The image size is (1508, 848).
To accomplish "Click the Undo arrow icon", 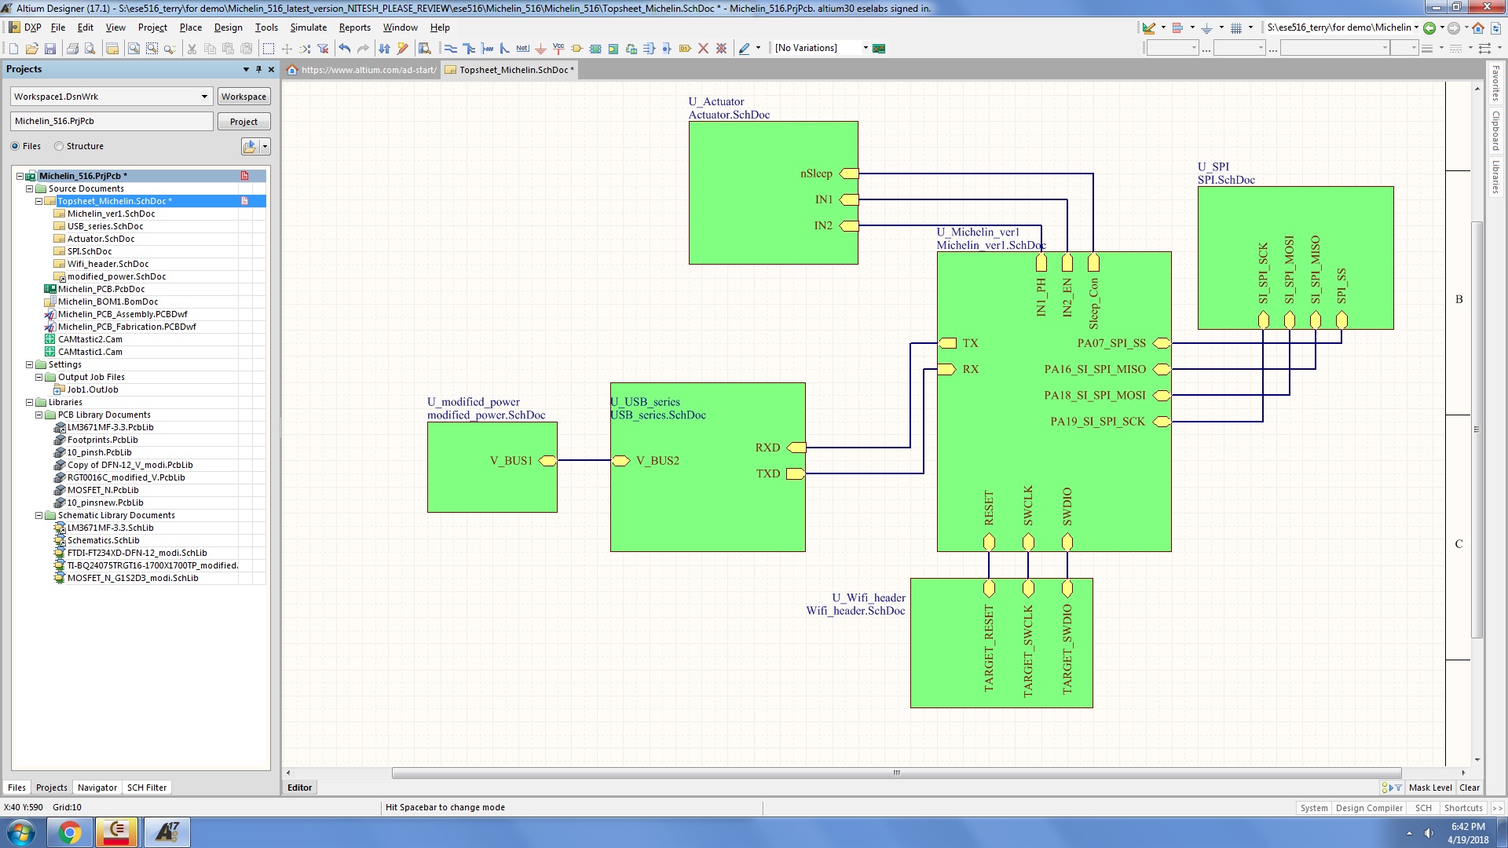I will point(345,49).
